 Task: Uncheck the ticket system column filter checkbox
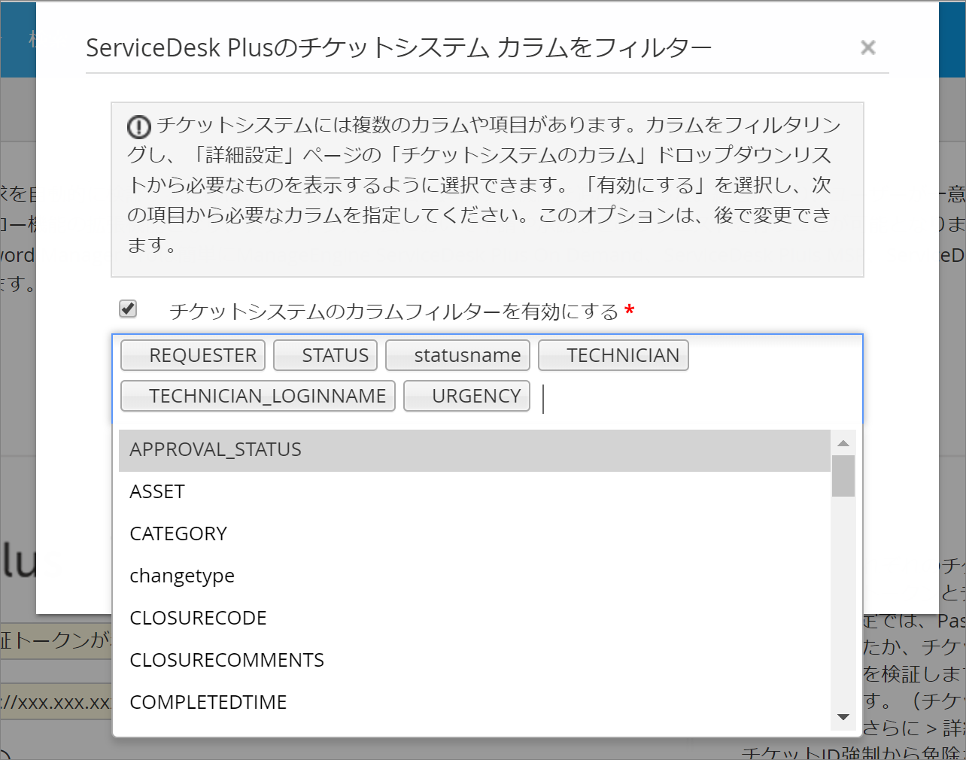(128, 309)
